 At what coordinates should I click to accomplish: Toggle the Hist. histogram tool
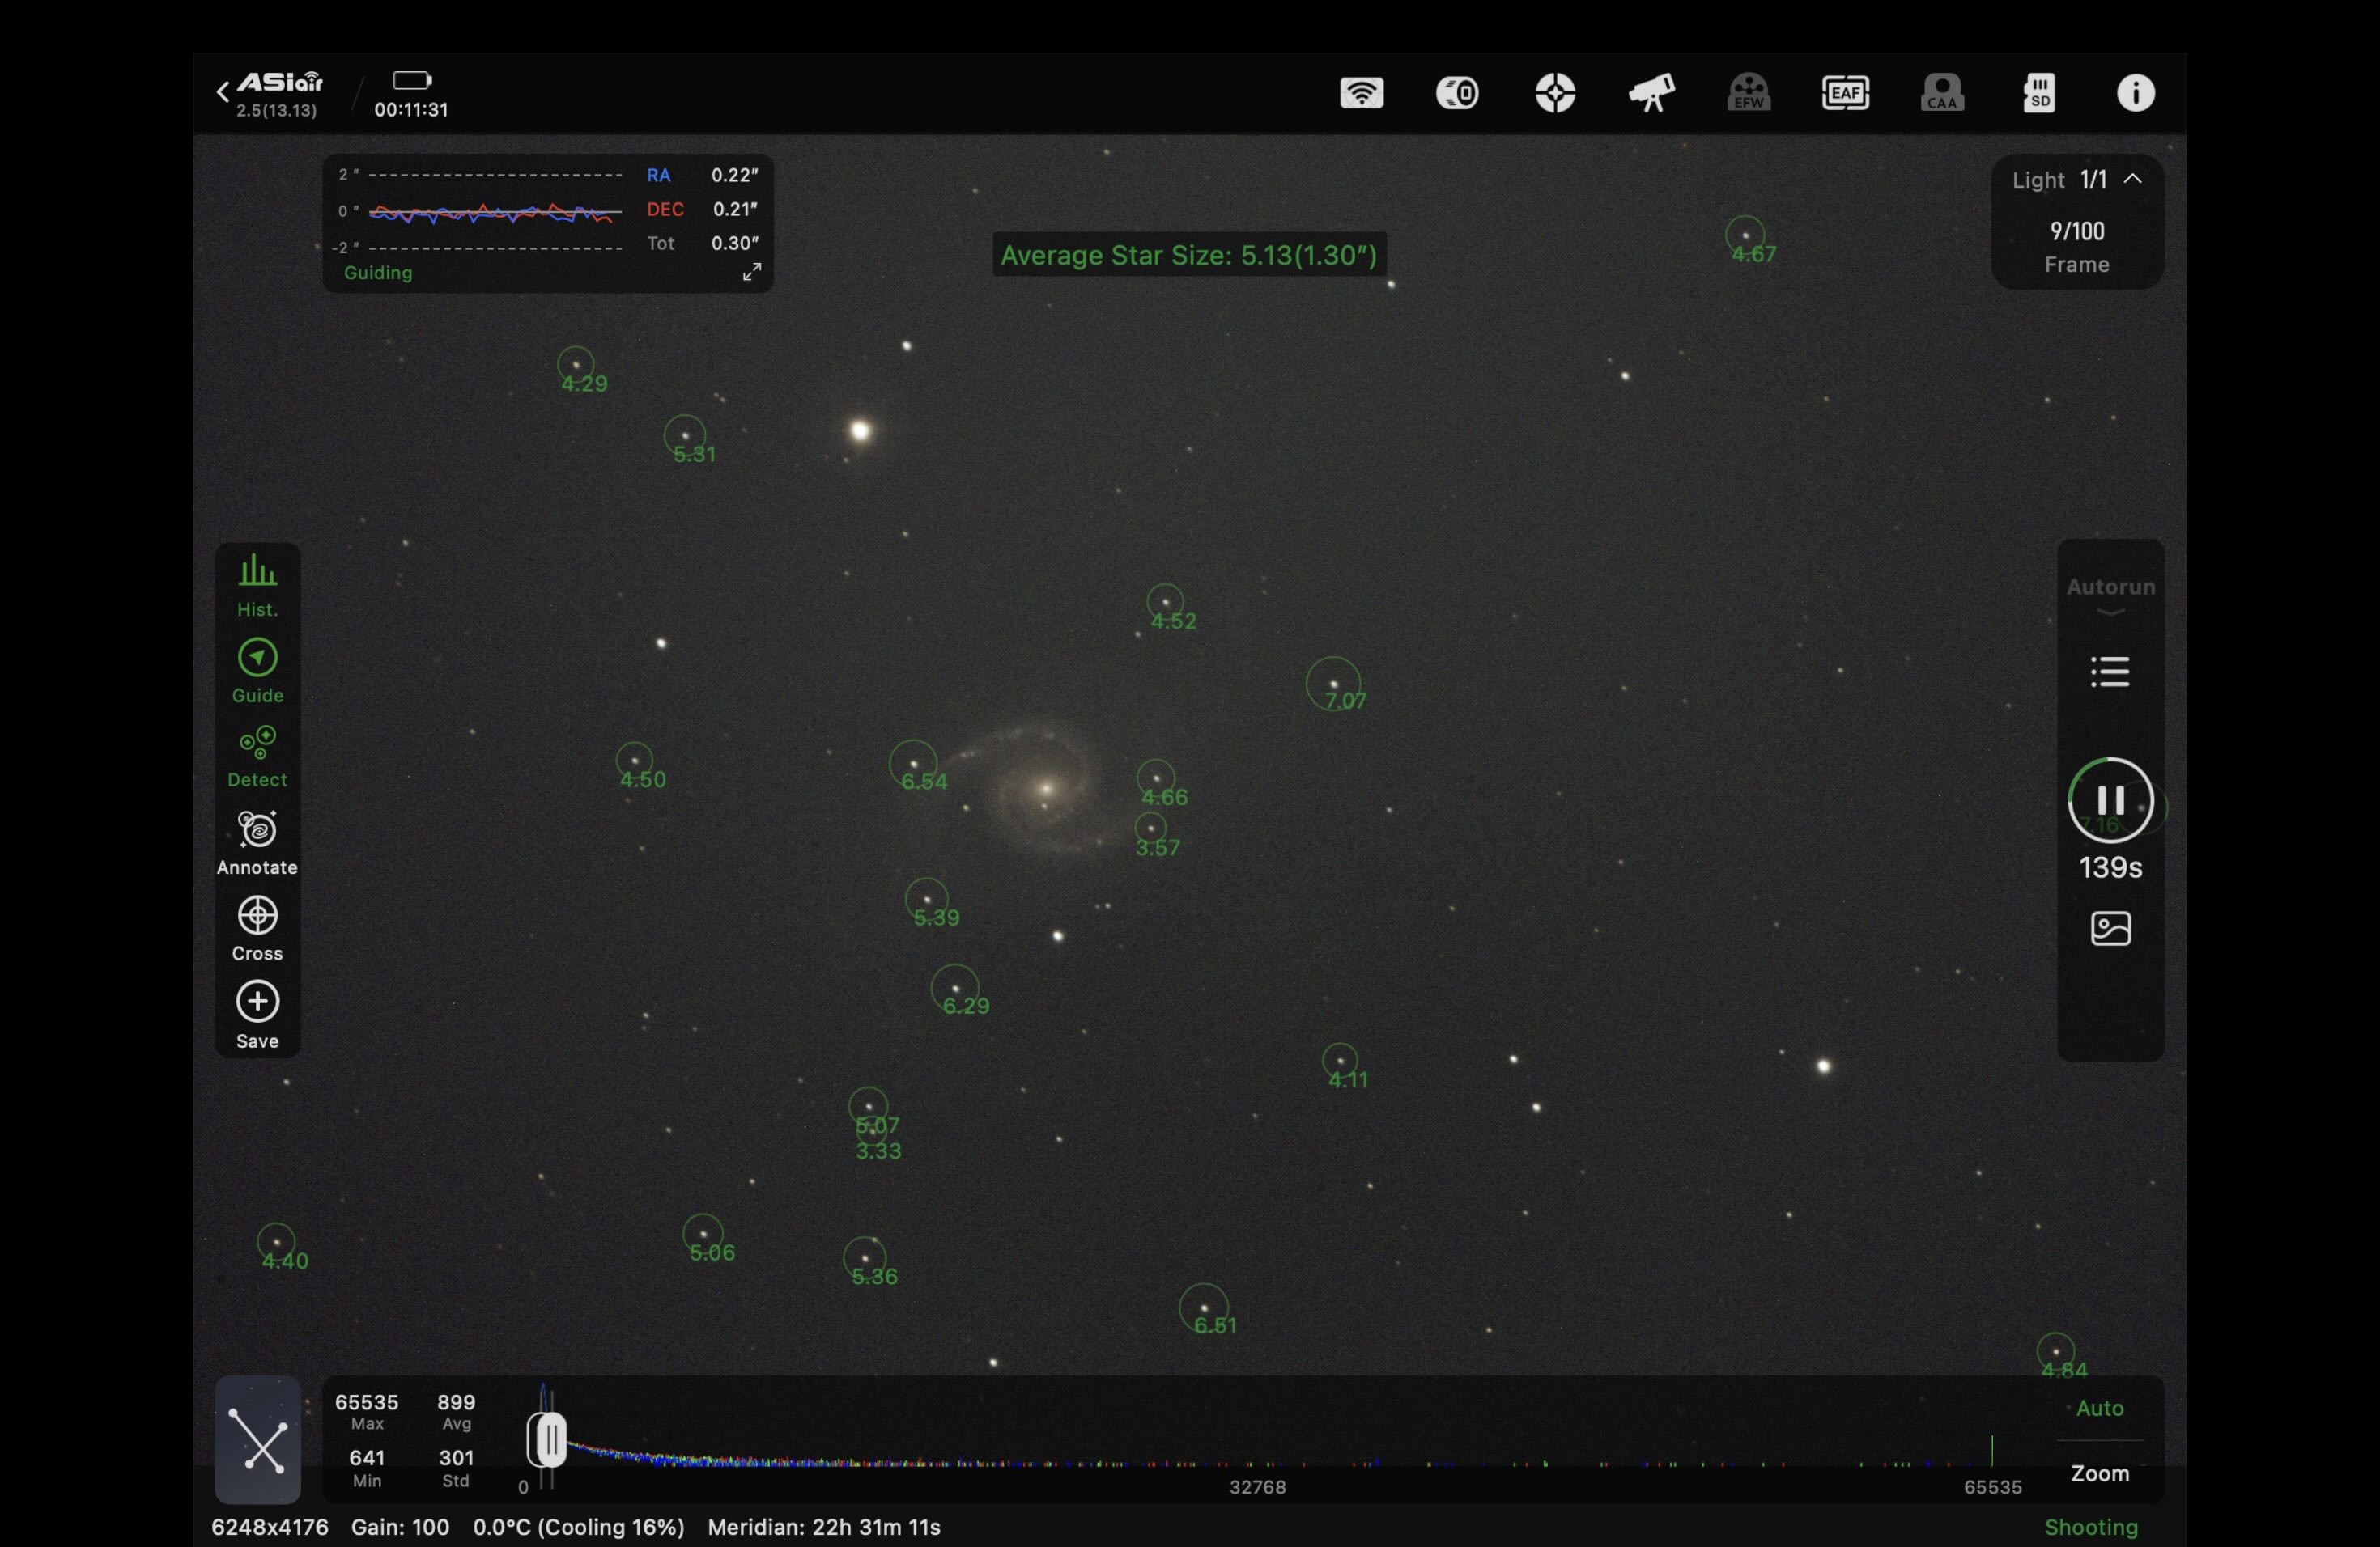(x=257, y=586)
